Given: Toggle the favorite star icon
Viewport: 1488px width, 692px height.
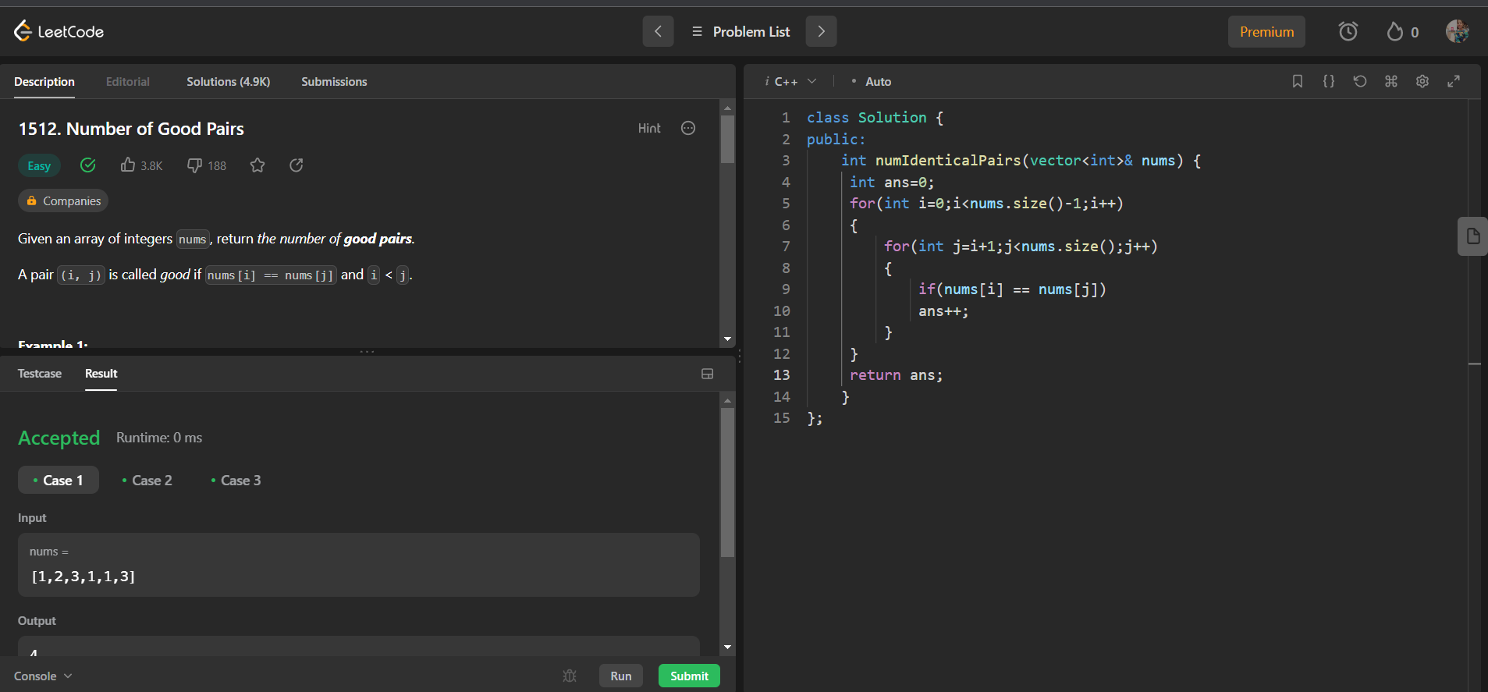Looking at the screenshot, I should pyautogui.click(x=257, y=165).
